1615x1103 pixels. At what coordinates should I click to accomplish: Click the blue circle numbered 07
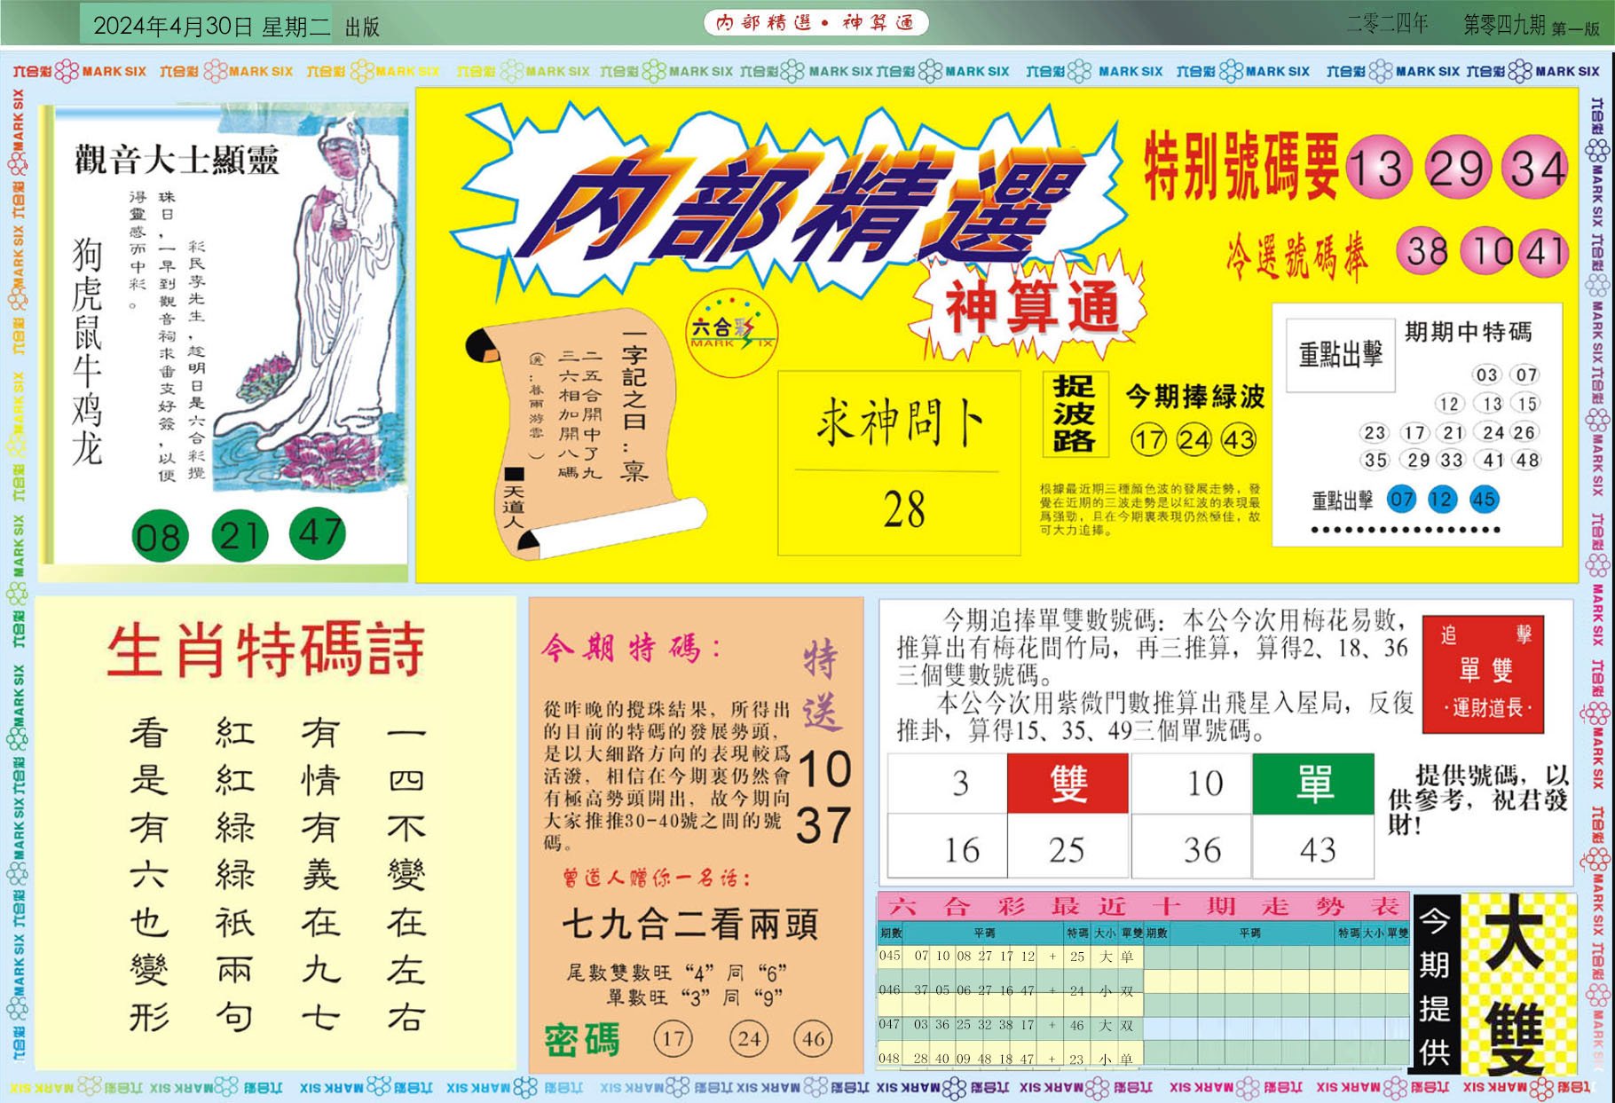pyautogui.click(x=1401, y=500)
